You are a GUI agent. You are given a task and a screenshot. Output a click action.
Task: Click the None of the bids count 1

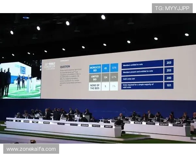pyautogui.click(x=106, y=86)
